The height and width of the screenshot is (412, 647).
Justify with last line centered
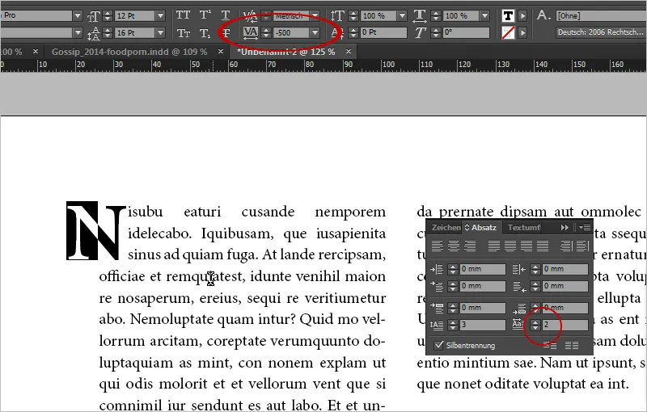tap(510, 246)
